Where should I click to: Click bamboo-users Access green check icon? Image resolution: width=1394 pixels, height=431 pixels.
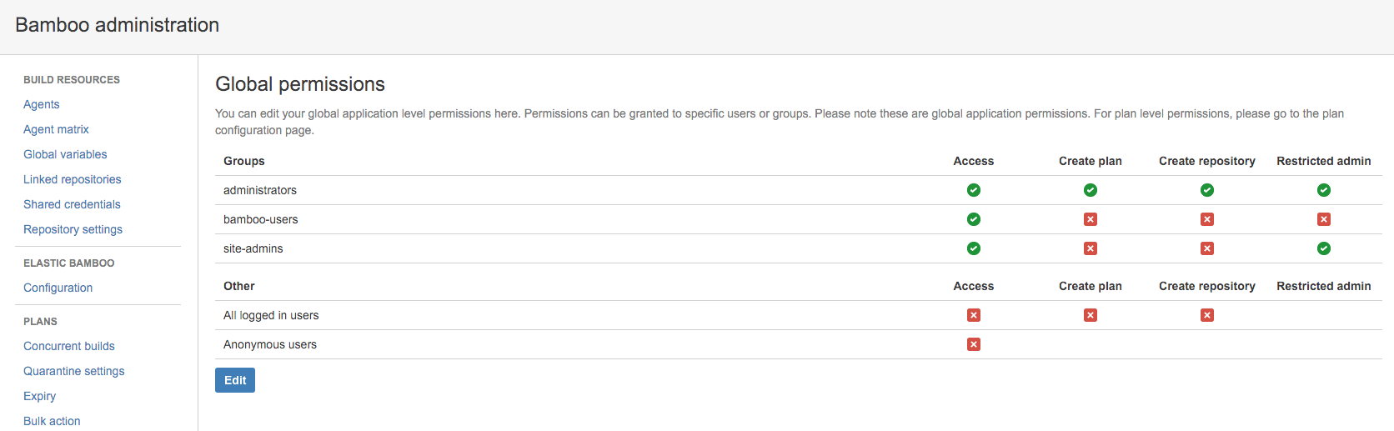tap(973, 219)
